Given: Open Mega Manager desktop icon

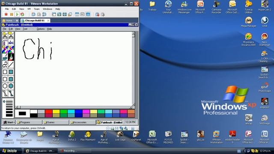Looking at the screenshot, I should [x=248, y=22].
